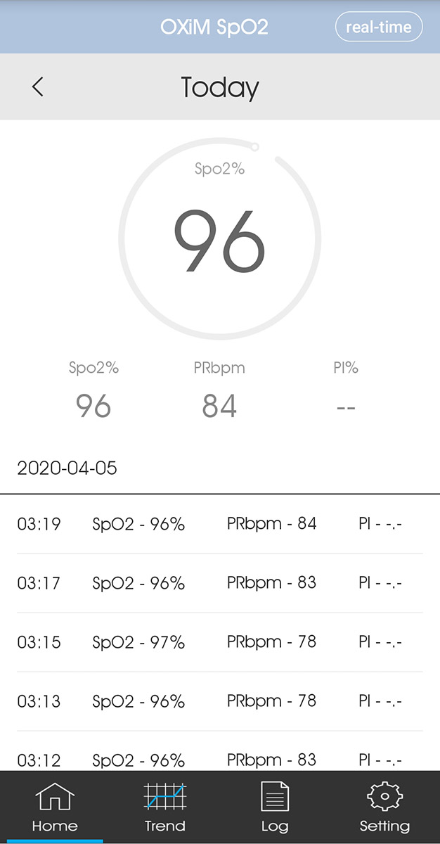Open the Home house icon

[55, 798]
